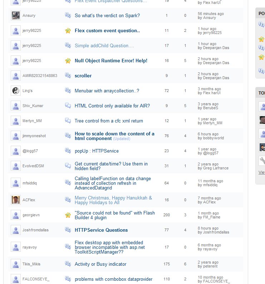Click star icon beside 'Null Object Runtime Error'
The width and height of the screenshot is (265, 284).
[x=68, y=61]
